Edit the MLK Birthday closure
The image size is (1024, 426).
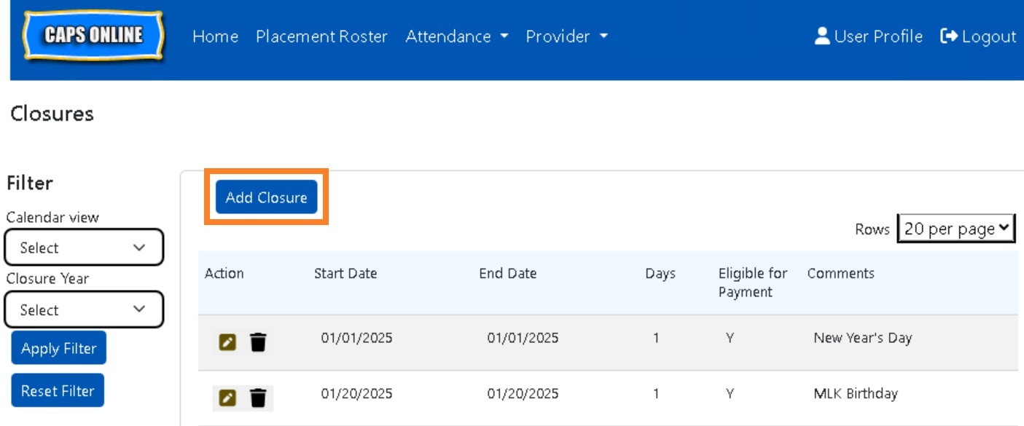pos(228,398)
